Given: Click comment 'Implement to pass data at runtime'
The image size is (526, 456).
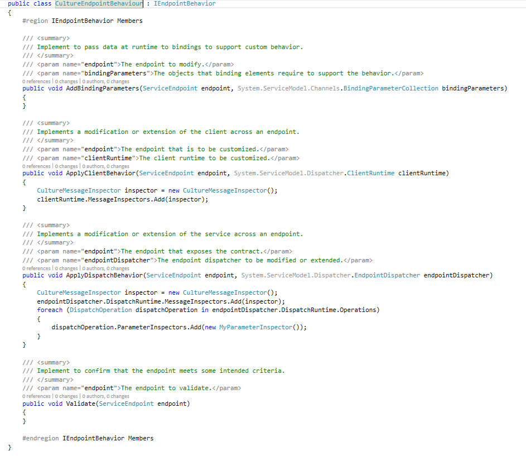Looking at the screenshot, I should pos(97,47).
